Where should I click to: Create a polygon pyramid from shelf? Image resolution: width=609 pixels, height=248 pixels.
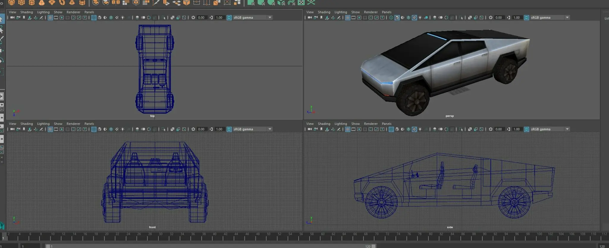point(72,3)
